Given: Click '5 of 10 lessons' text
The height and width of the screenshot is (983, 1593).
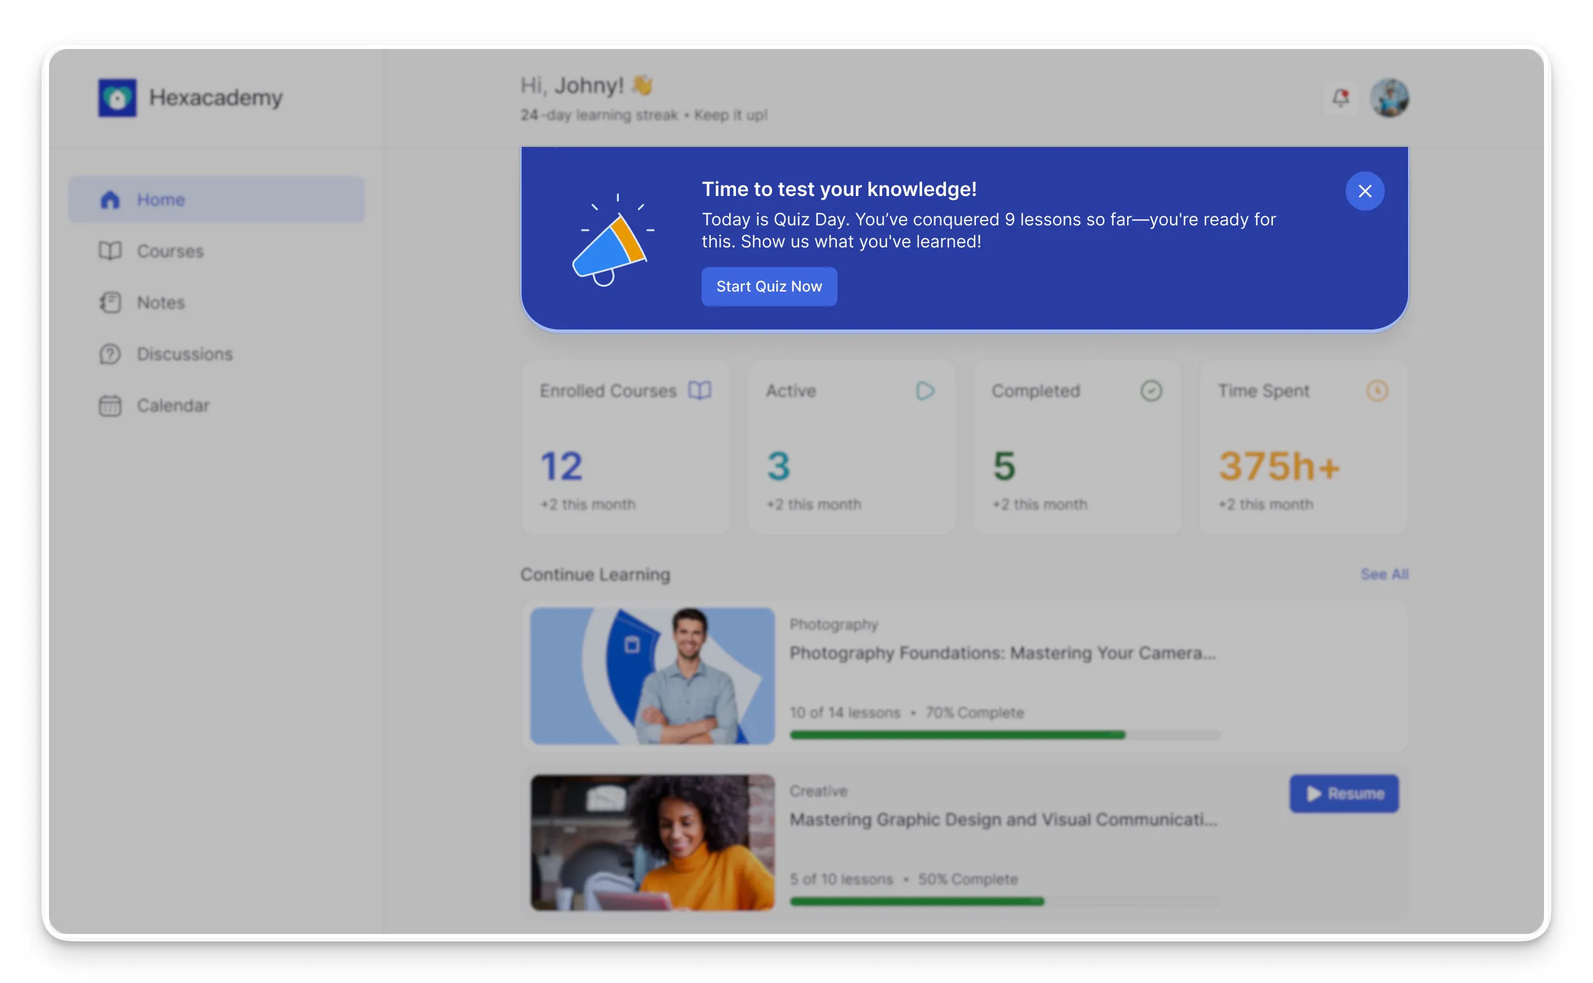Looking at the screenshot, I should [x=841, y=879].
